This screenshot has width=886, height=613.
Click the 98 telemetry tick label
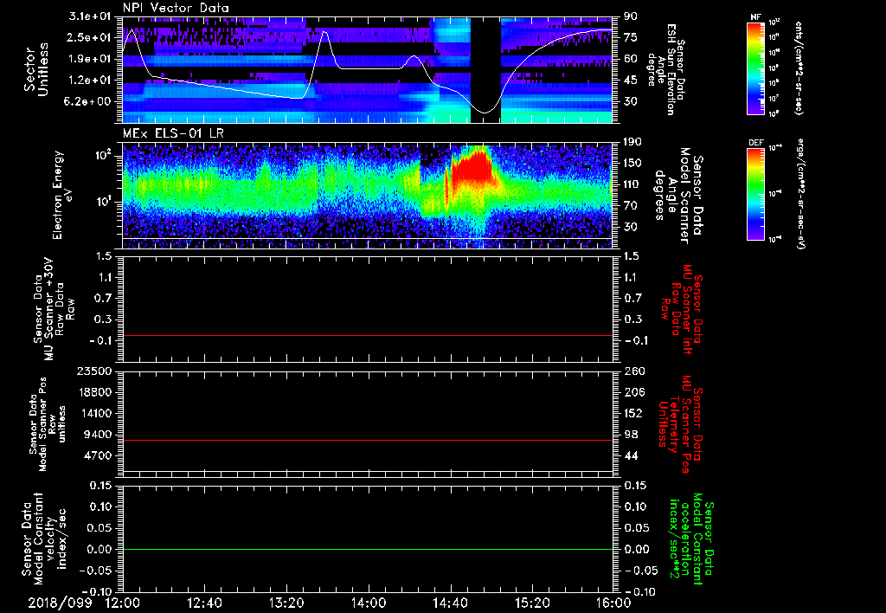(x=631, y=435)
